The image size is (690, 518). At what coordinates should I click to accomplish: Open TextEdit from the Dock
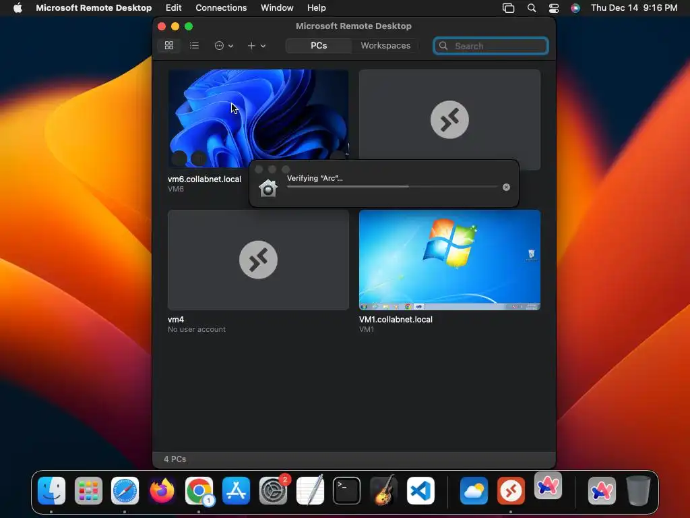coord(310,490)
